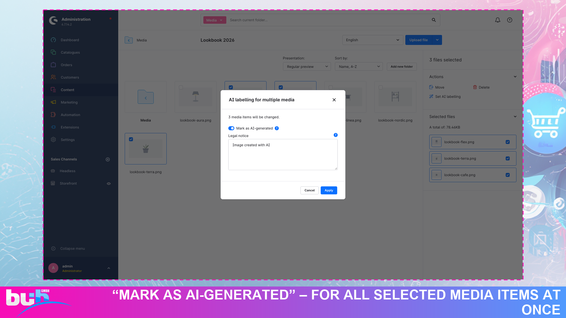Collapse the Actions section
This screenshot has height=318, width=566.
click(515, 77)
